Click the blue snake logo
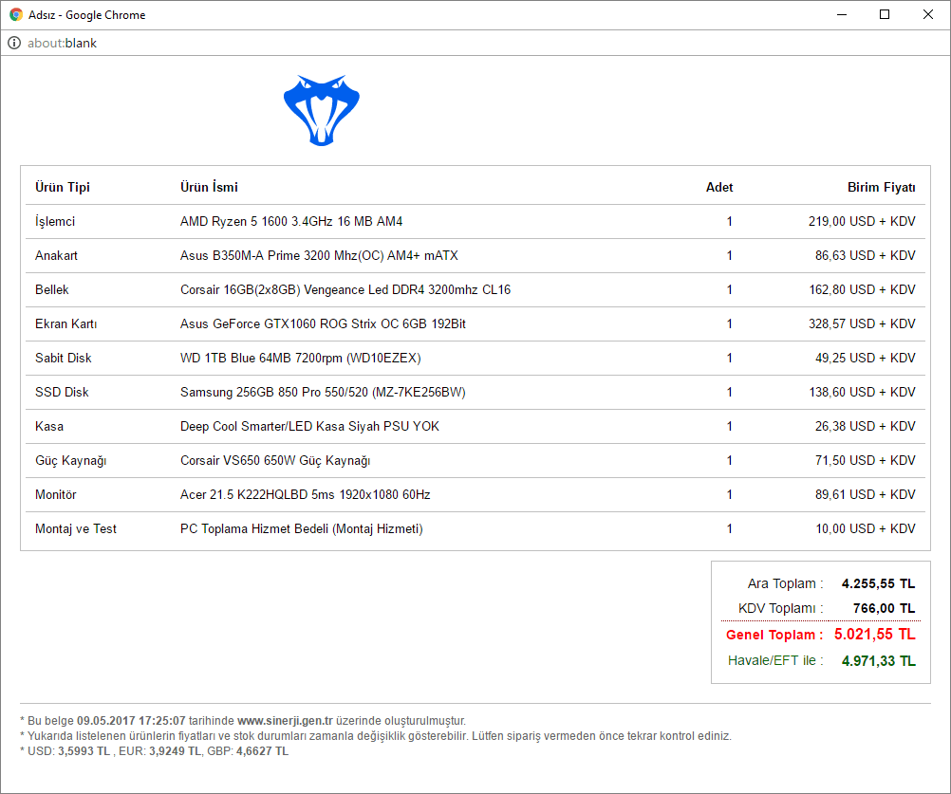This screenshot has width=951, height=794. (x=322, y=110)
